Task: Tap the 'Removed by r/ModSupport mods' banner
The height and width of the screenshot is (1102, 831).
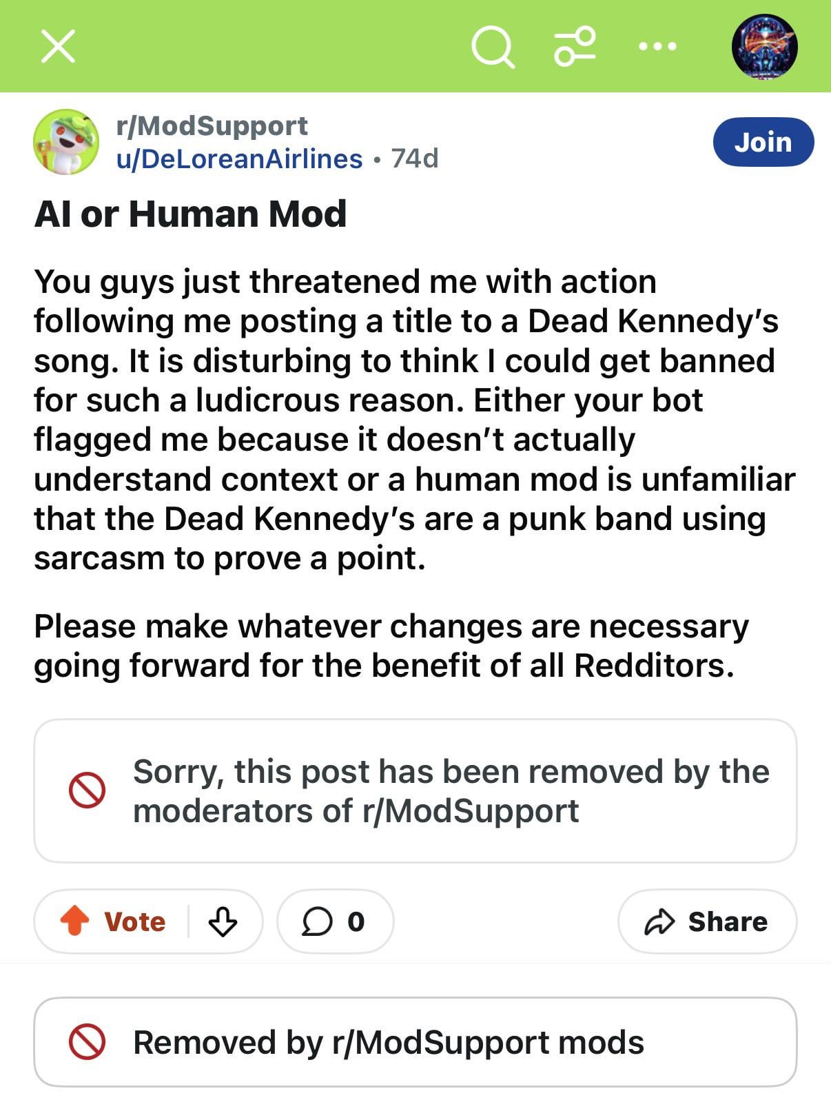Action: 389,1042
